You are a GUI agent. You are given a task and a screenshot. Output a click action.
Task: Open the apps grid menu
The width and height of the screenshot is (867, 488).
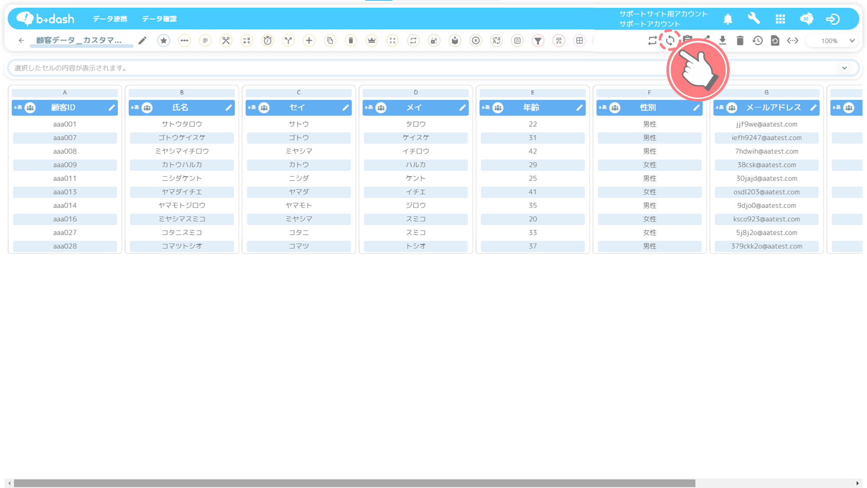tap(780, 19)
